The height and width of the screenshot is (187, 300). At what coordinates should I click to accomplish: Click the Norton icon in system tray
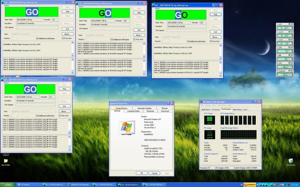[249, 185]
